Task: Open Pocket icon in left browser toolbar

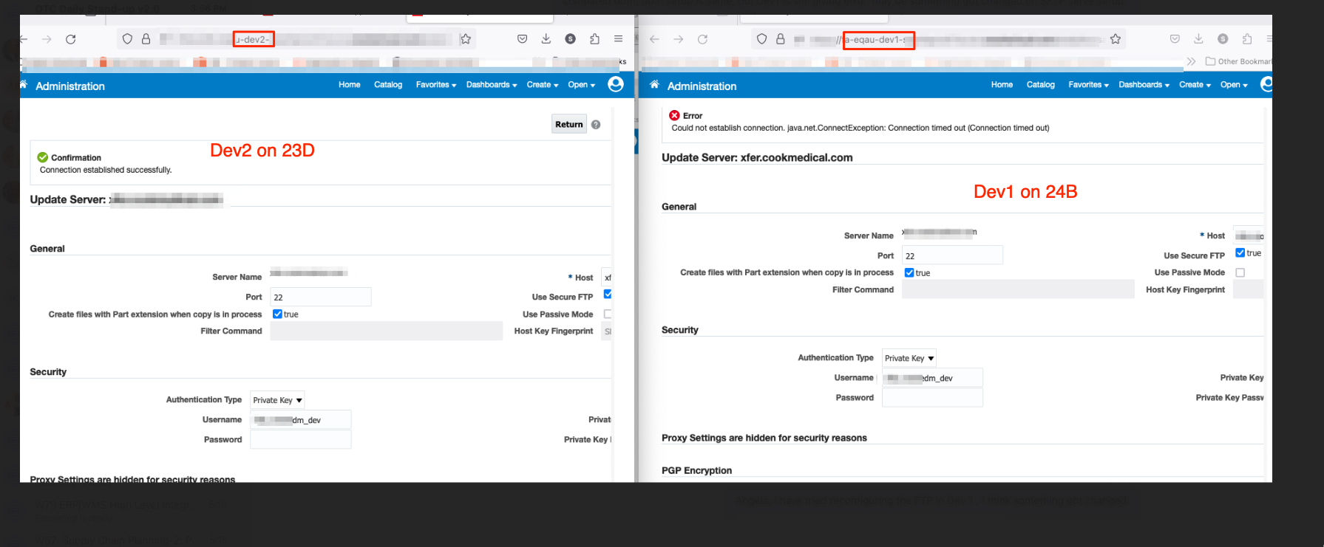Action: [522, 39]
